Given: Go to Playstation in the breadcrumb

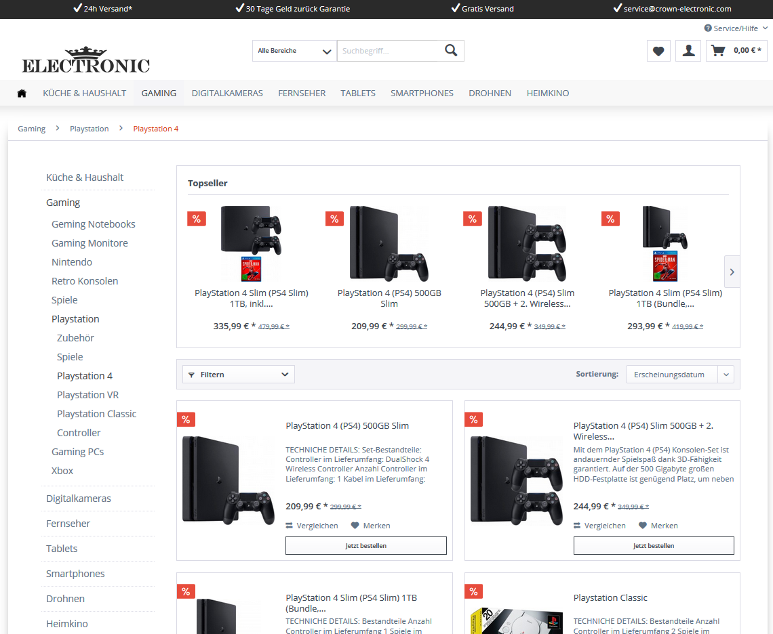Looking at the screenshot, I should tap(90, 129).
